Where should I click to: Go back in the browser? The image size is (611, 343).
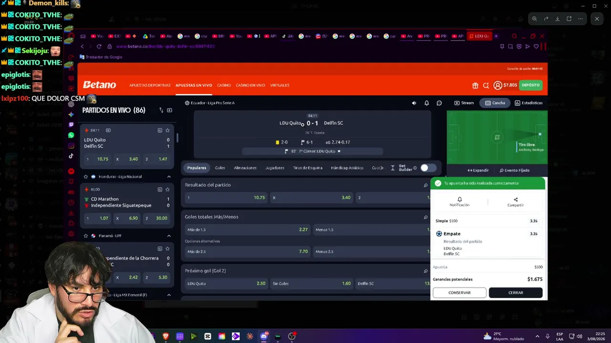coord(82,46)
